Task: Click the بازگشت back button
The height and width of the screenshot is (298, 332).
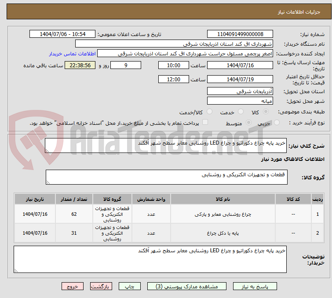Action: click(x=101, y=287)
